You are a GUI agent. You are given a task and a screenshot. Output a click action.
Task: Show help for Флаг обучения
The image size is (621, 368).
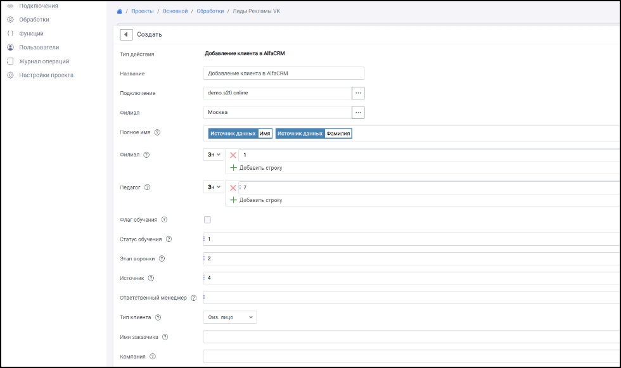coord(164,220)
